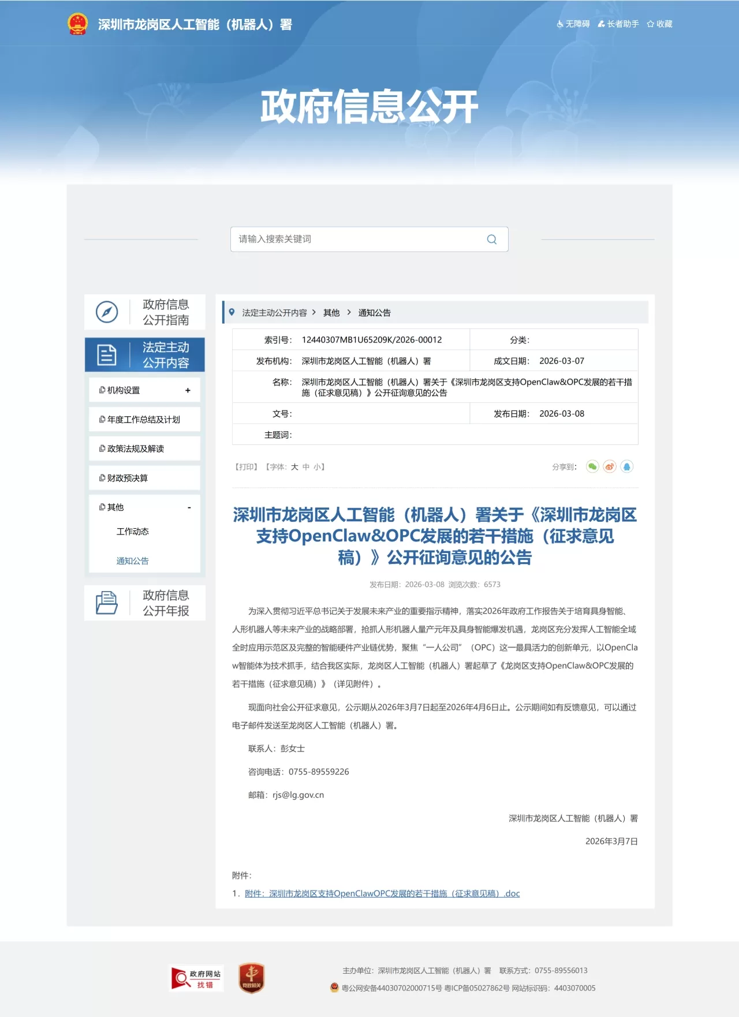Click the police badge icon beside 粤公网安备
This screenshot has width=739, height=1017.
[x=334, y=988]
